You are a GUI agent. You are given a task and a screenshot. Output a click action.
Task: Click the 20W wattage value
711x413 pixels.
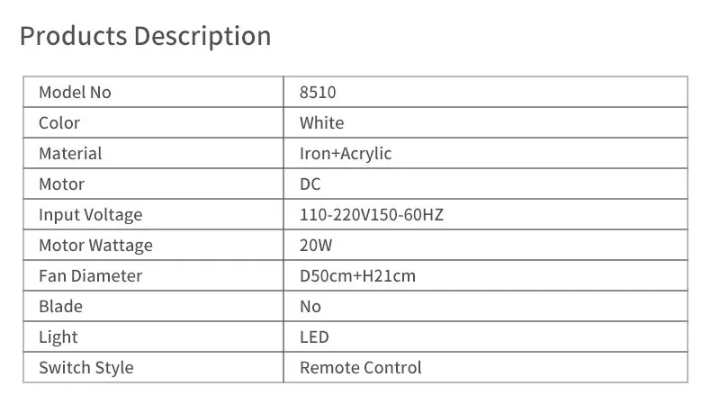[315, 246]
